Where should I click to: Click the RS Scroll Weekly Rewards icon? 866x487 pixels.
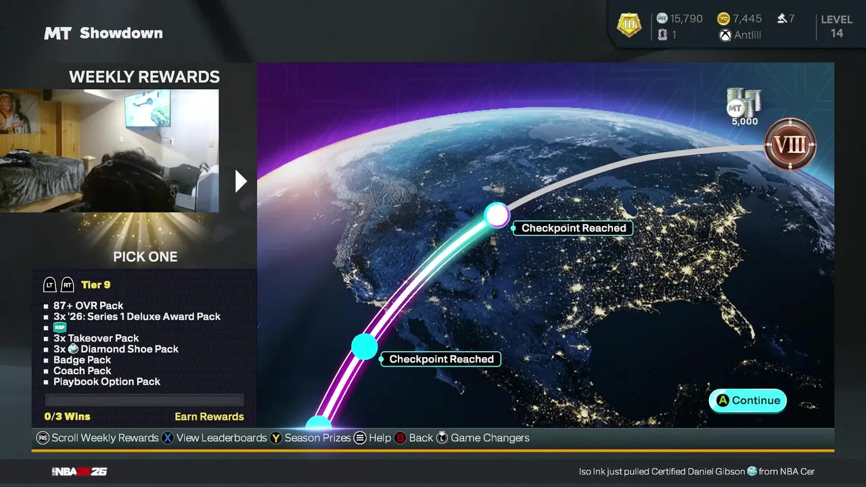[x=43, y=438]
